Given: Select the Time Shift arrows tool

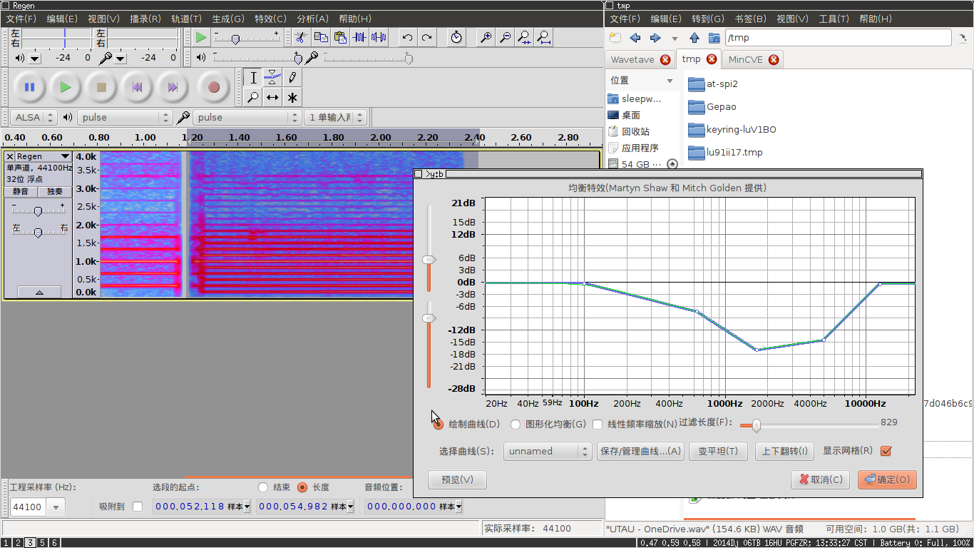Looking at the screenshot, I should [x=272, y=98].
